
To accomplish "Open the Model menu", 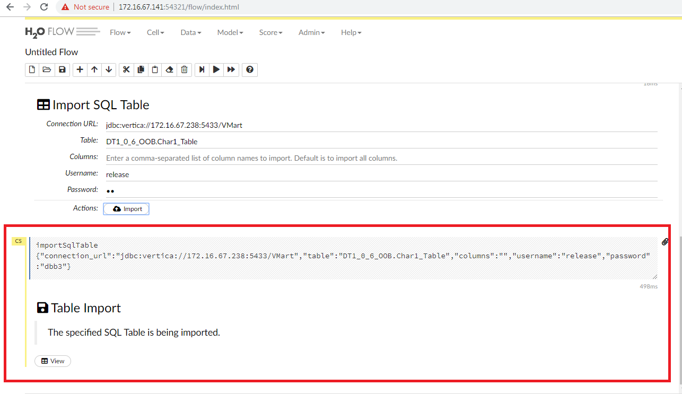I will [230, 32].
